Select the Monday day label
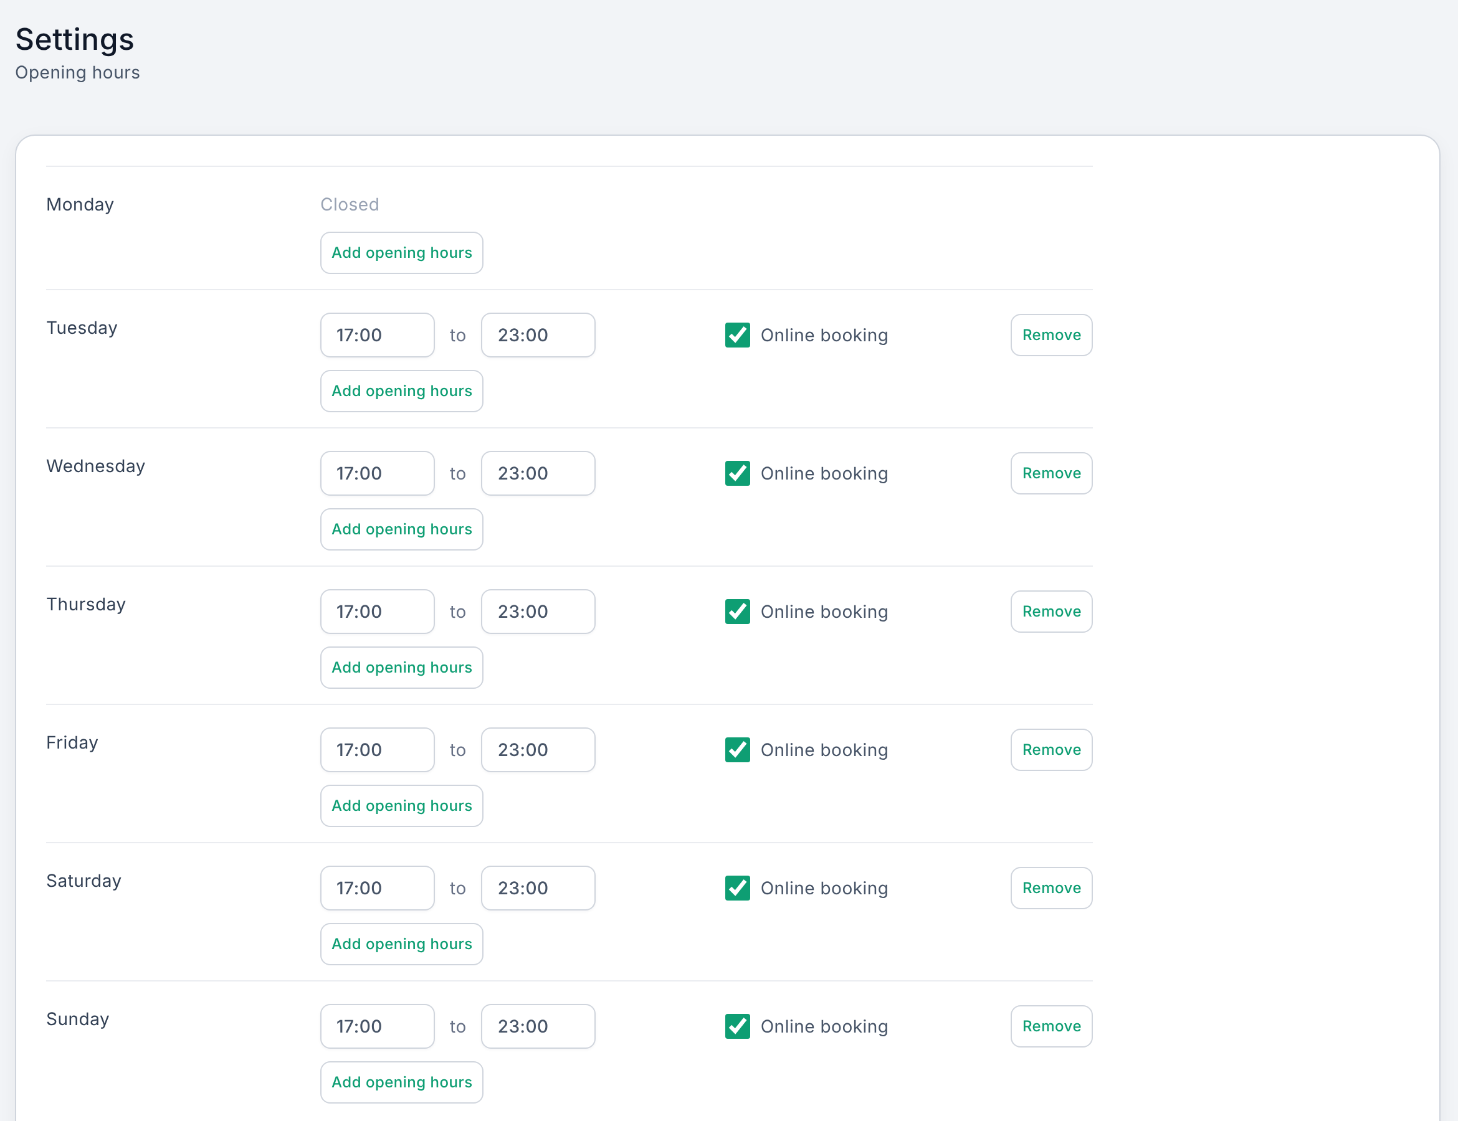1458x1121 pixels. point(80,204)
